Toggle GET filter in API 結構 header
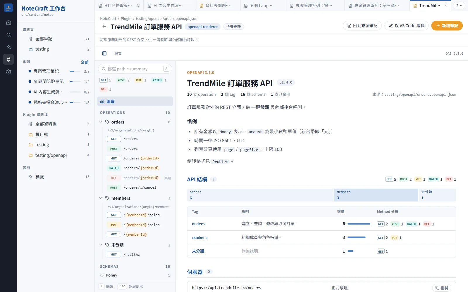The image size is (468, 292). click(x=391, y=179)
